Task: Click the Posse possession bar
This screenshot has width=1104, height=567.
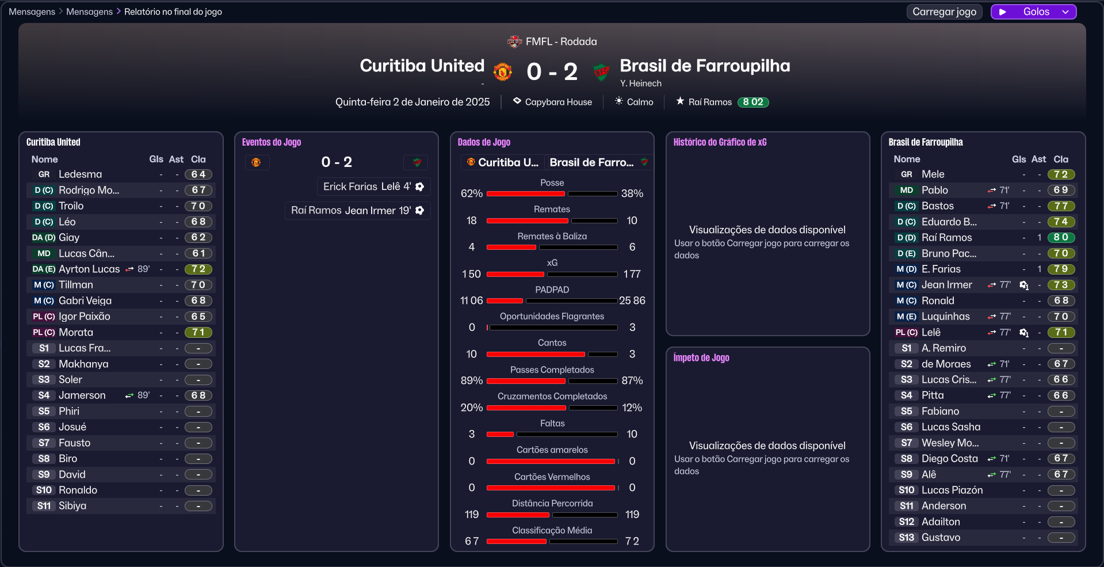Action: pyautogui.click(x=552, y=194)
